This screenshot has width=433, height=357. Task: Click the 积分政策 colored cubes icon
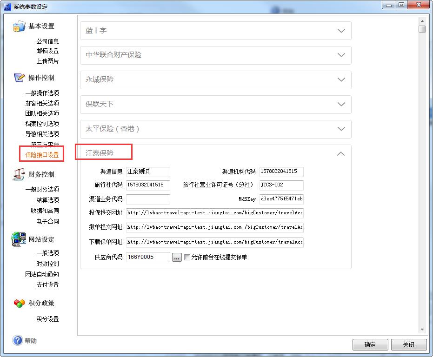[19, 303]
